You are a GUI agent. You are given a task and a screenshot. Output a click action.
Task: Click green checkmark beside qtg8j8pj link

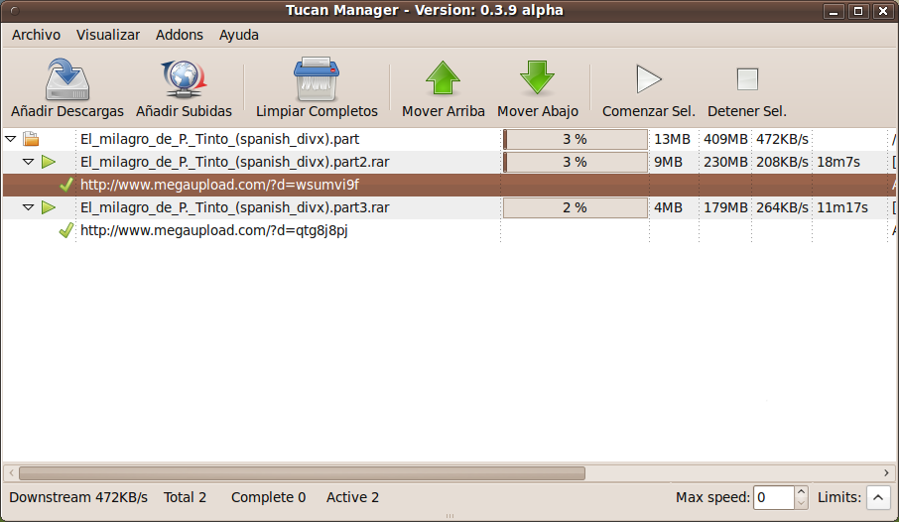(x=66, y=230)
